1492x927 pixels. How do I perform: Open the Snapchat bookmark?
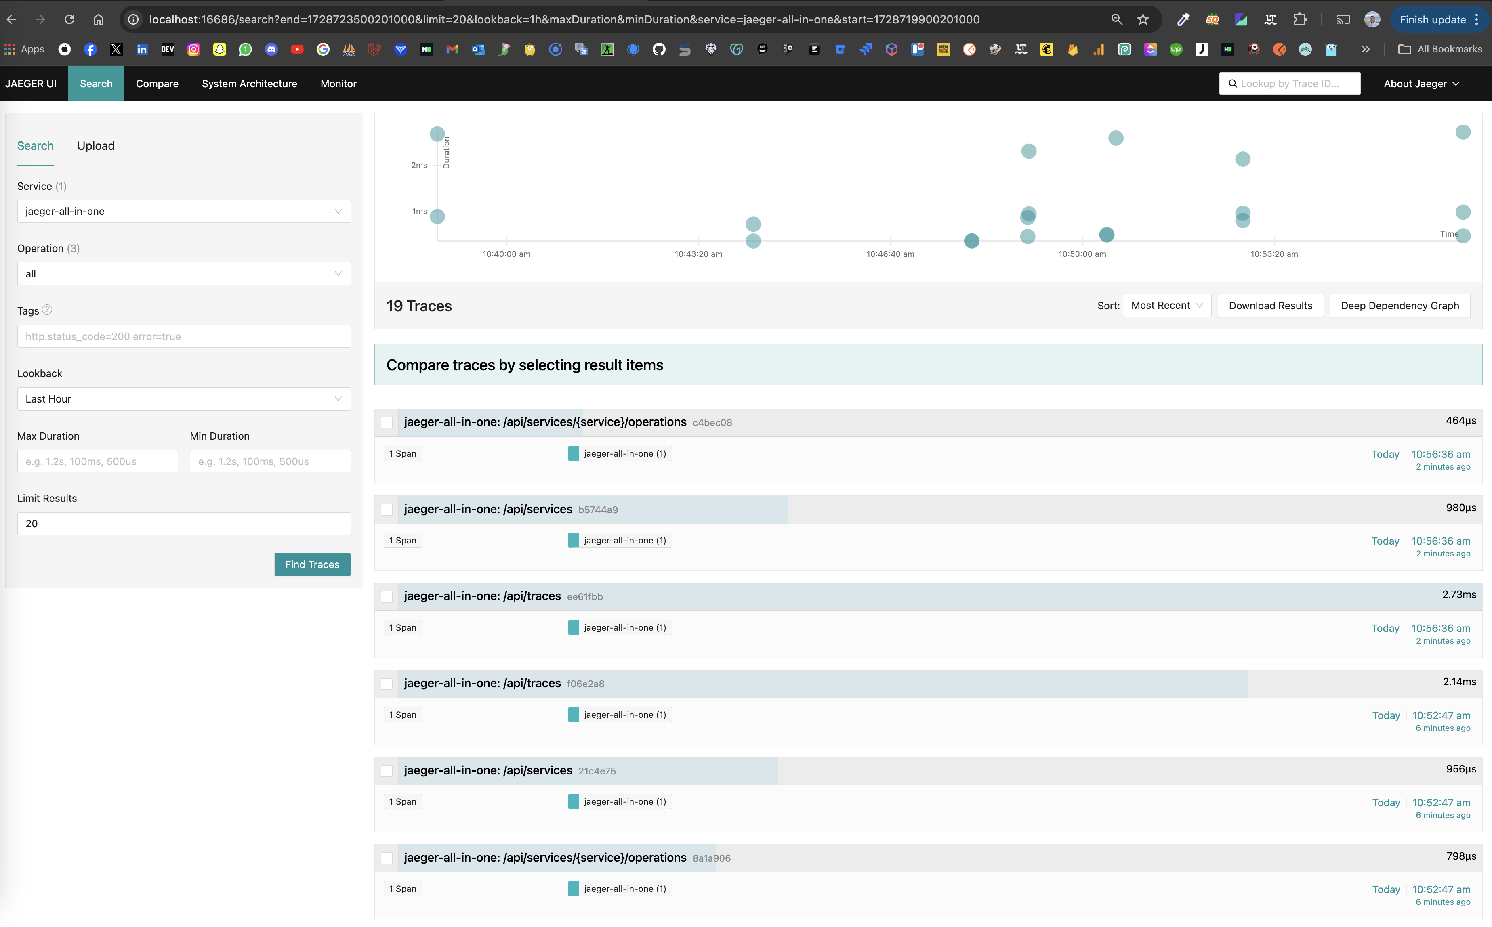coord(220,49)
